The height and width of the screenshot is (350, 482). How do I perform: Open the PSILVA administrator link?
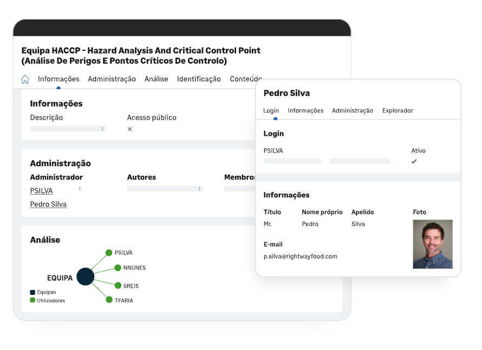click(x=41, y=191)
